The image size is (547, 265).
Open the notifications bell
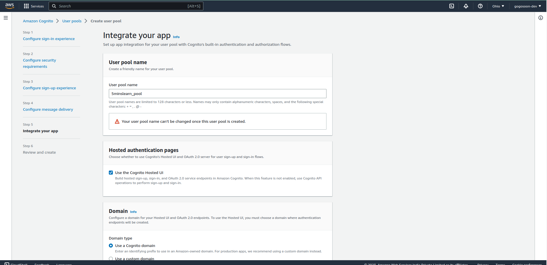[466, 6]
